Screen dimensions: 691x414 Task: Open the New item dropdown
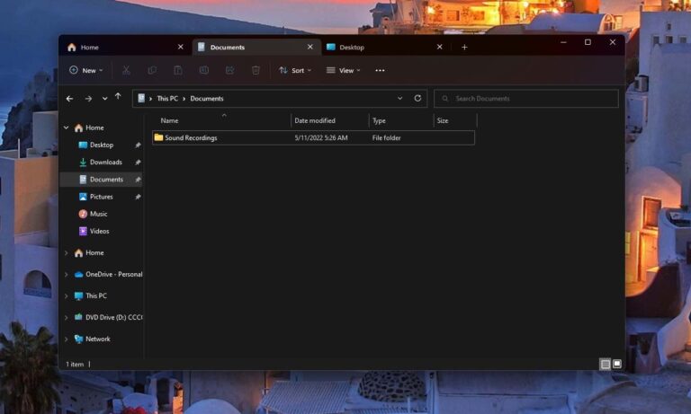click(86, 70)
